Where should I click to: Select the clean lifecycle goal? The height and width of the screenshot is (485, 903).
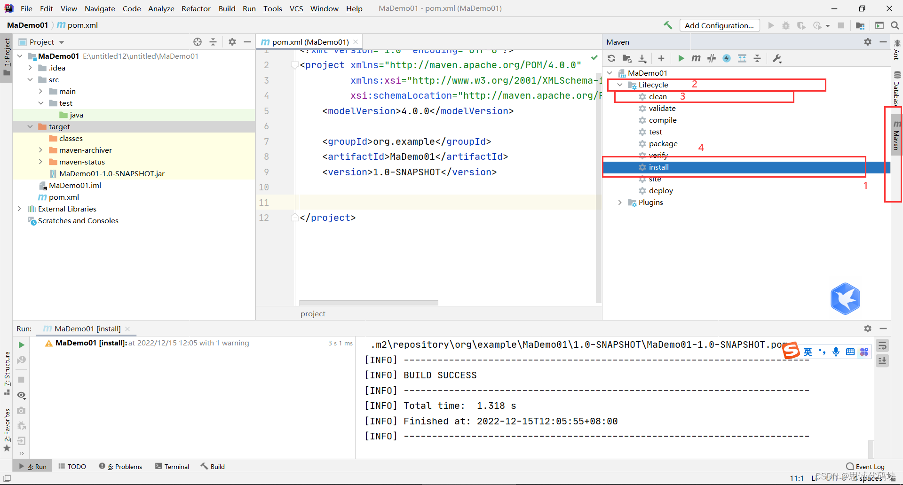658,96
